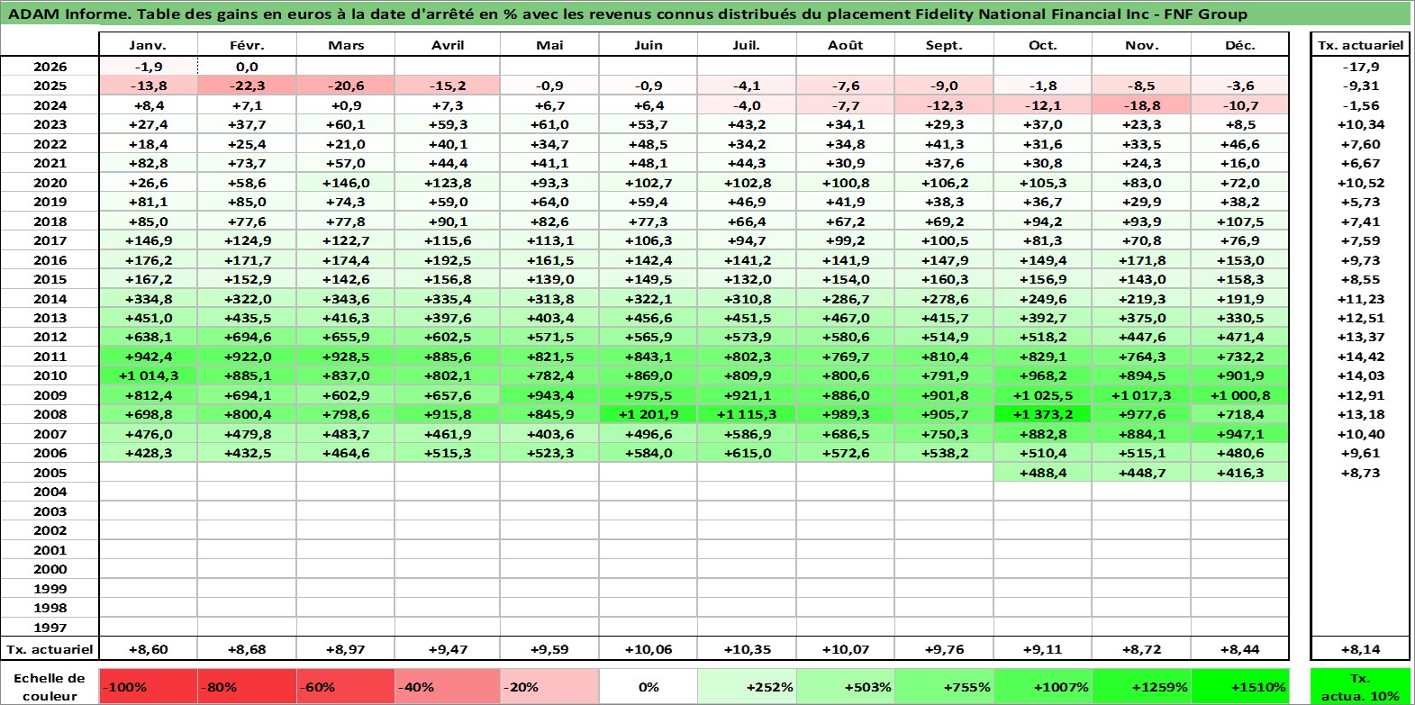Click the -20% pale pink swatch

tap(549, 686)
